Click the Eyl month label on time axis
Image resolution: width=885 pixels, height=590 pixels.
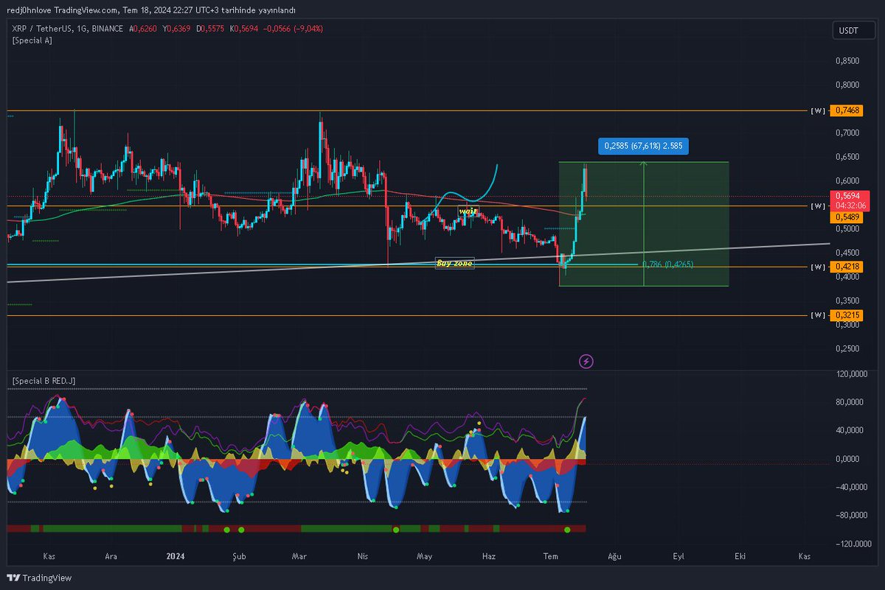click(x=678, y=558)
